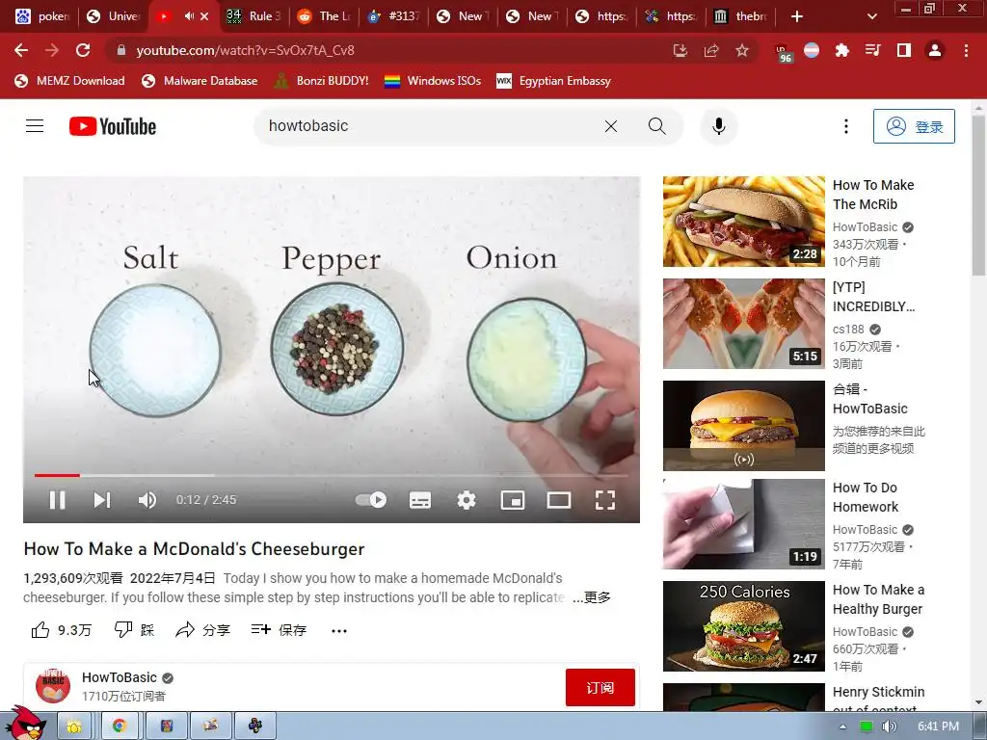
Task: Switch to the #3137 tab
Action: tap(393, 16)
